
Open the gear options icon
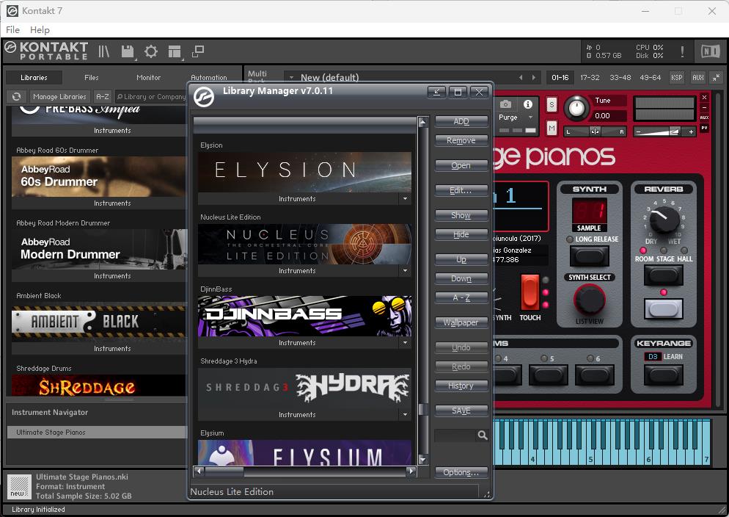(151, 51)
